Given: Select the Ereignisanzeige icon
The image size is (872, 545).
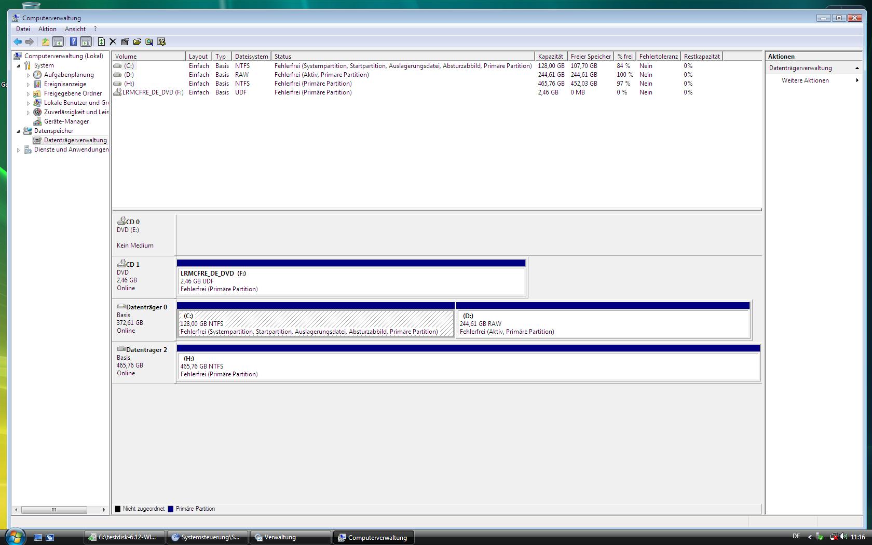Looking at the screenshot, I should click(x=37, y=84).
